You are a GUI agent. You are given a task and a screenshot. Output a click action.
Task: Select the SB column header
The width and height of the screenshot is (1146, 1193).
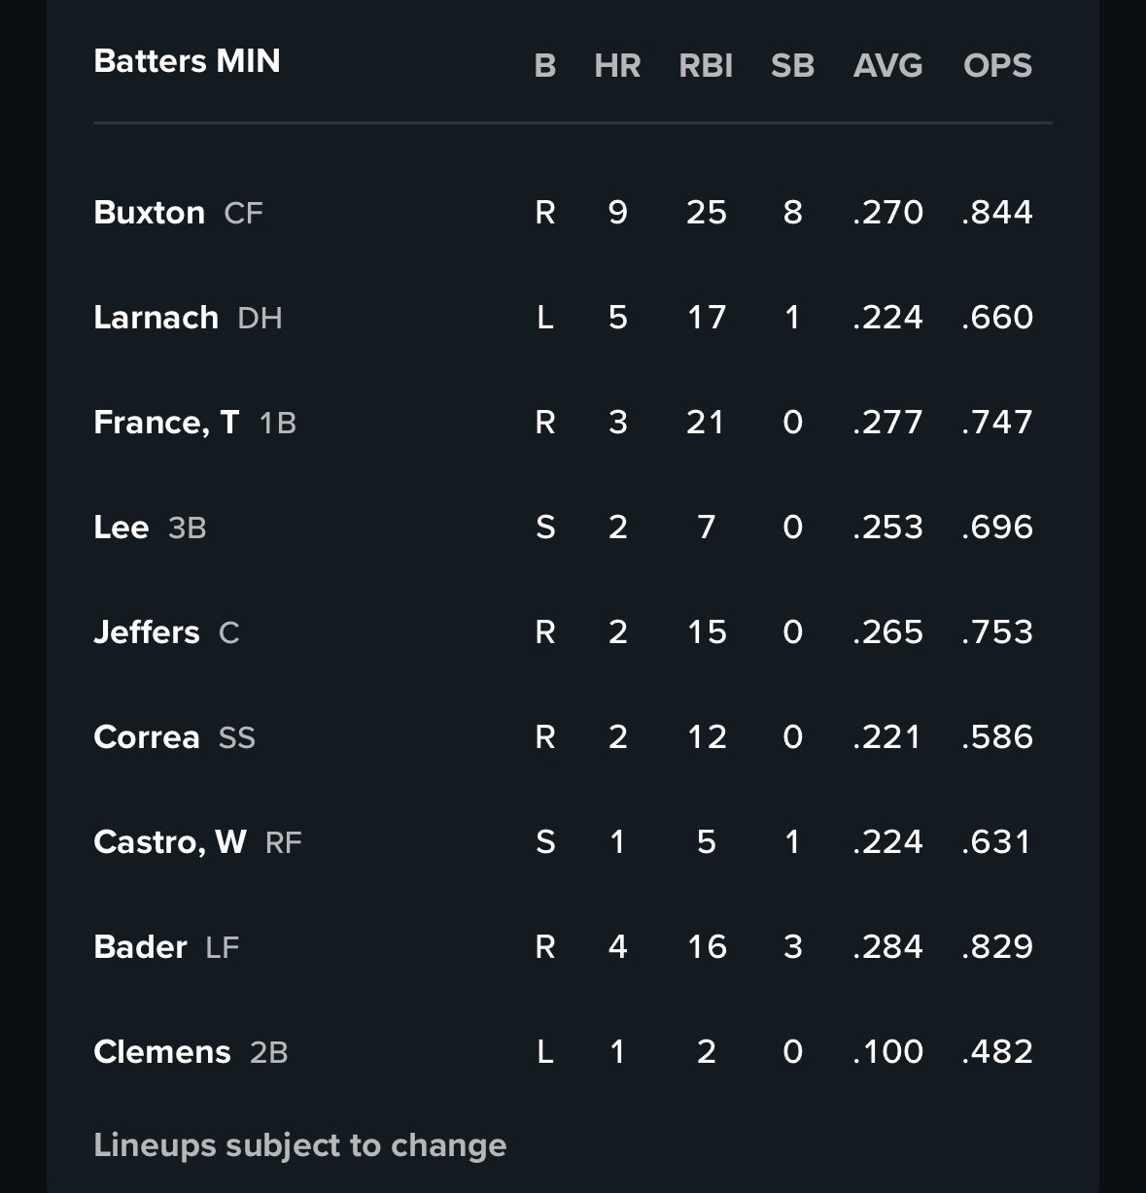tap(792, 66)
